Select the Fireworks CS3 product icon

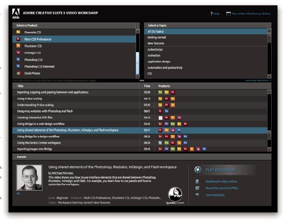(x=18, y=32)
